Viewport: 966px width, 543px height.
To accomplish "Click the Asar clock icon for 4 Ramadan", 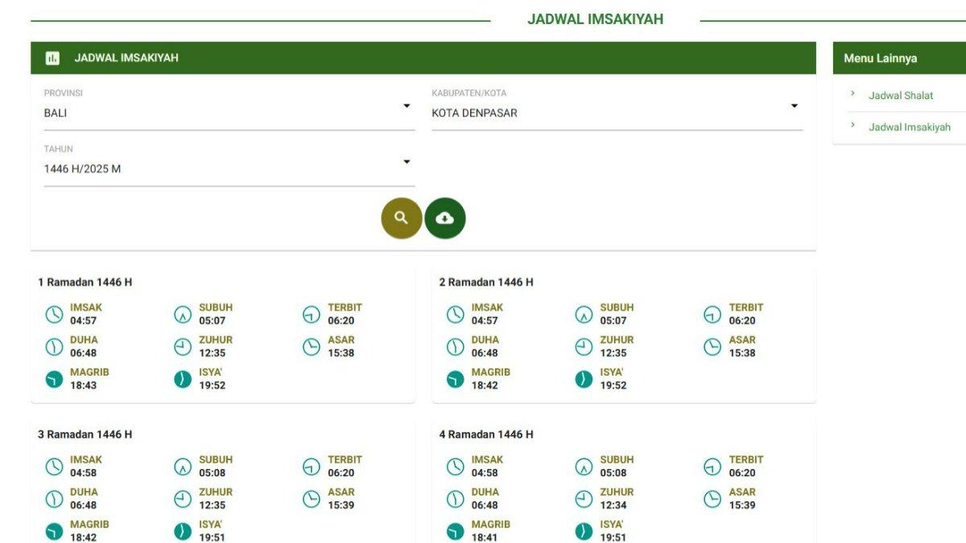I will pyautogui.click(x=712, y=499).
